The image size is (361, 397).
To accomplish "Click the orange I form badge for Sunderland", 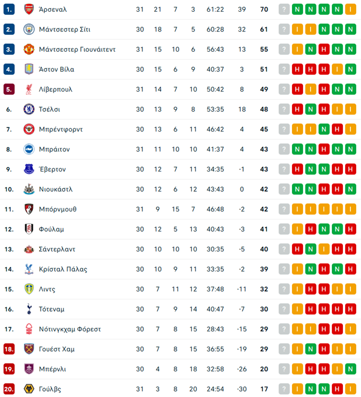I will [x=324, y=249].
